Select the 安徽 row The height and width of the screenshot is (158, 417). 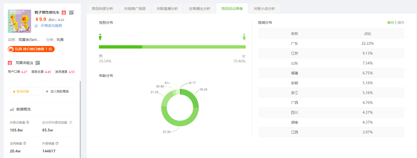(331, 83)
